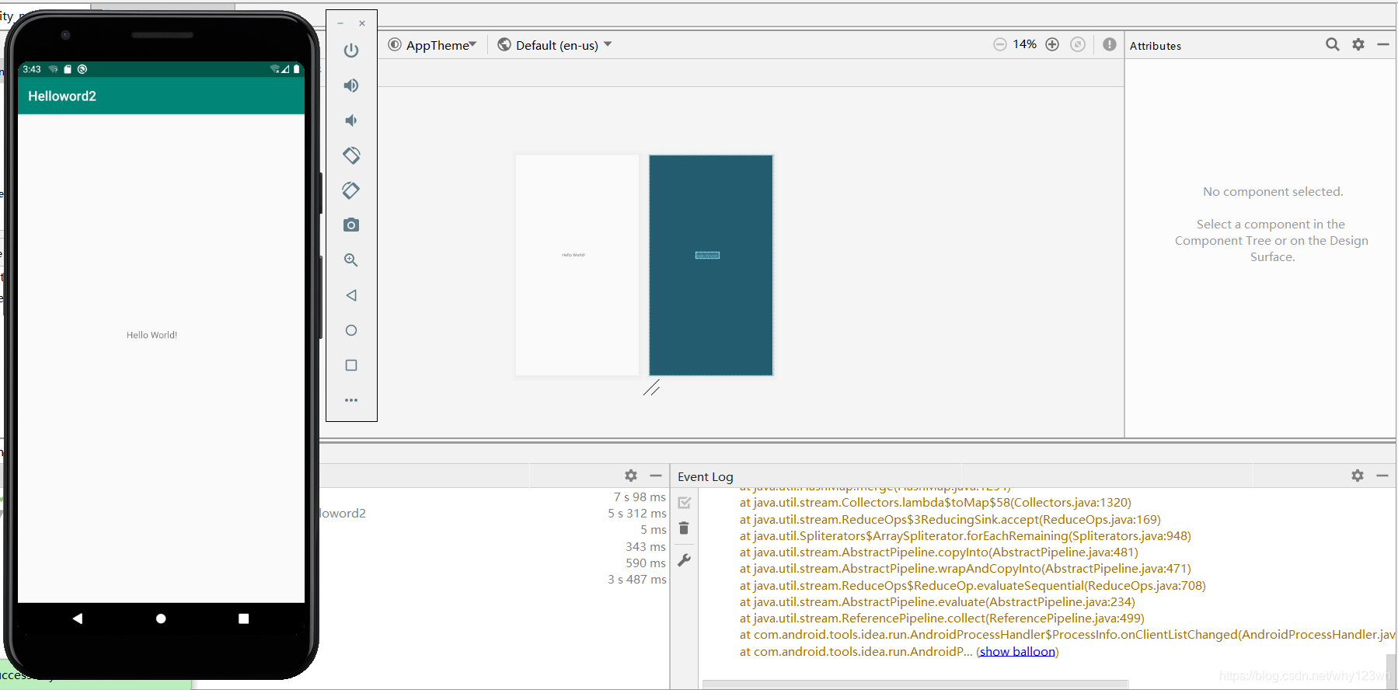Click AndroidProcessHandler onClientListChanged line

click(1067, 635)
